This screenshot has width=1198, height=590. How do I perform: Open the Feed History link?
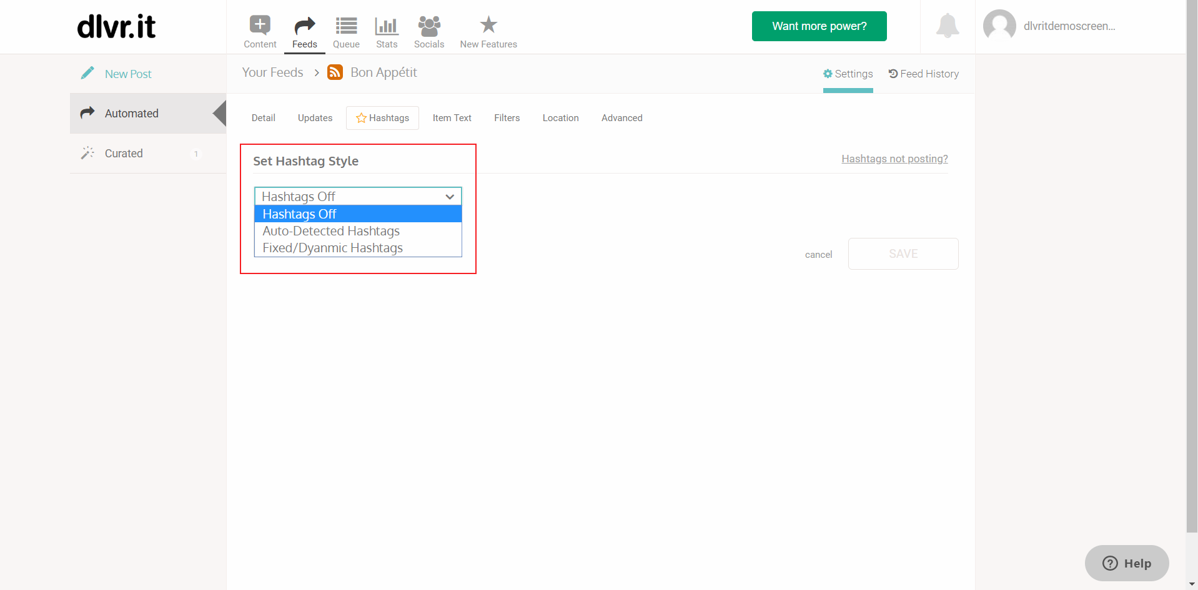click(929, 74)
